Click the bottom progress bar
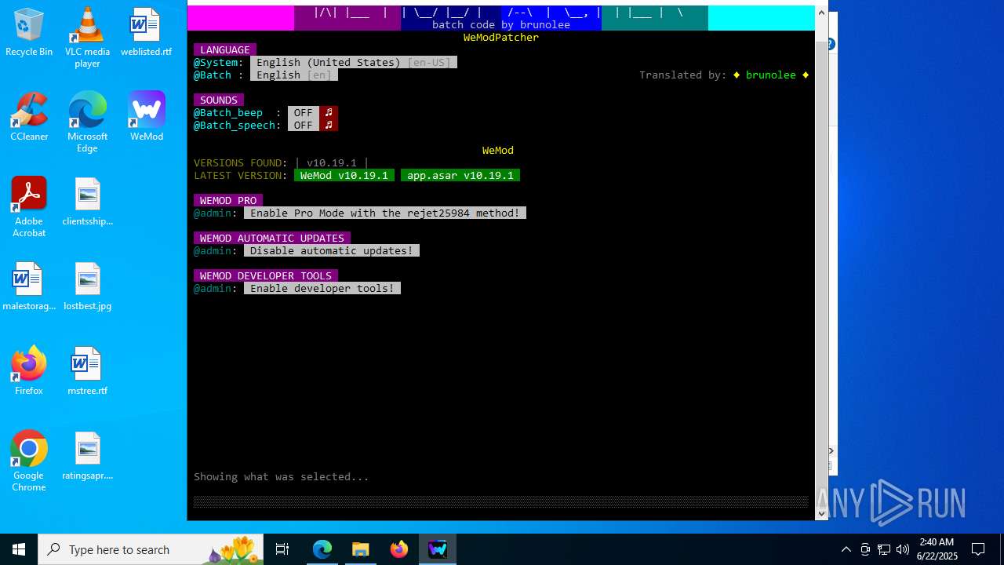Screen dimensions: 1004x565 point(501,501)
